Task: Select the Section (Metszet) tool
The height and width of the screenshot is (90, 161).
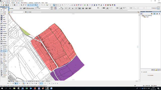Action: 4,65
